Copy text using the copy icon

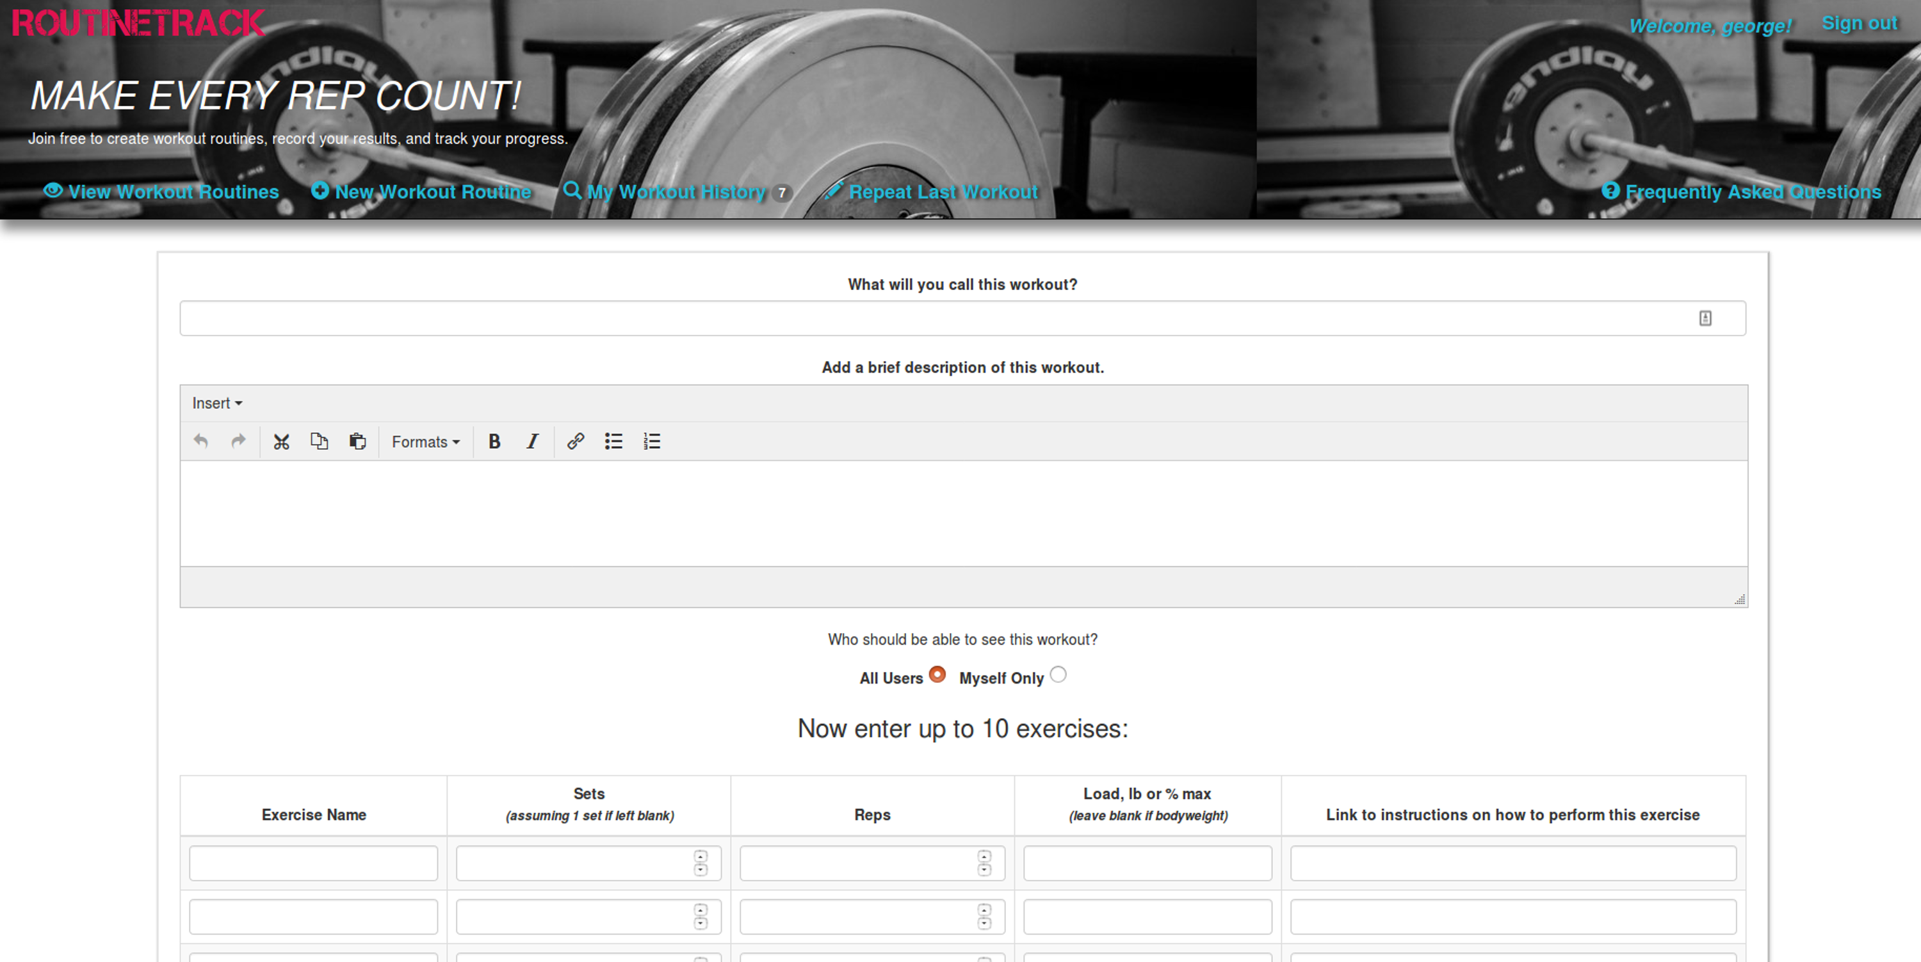[x=319, y=441]
